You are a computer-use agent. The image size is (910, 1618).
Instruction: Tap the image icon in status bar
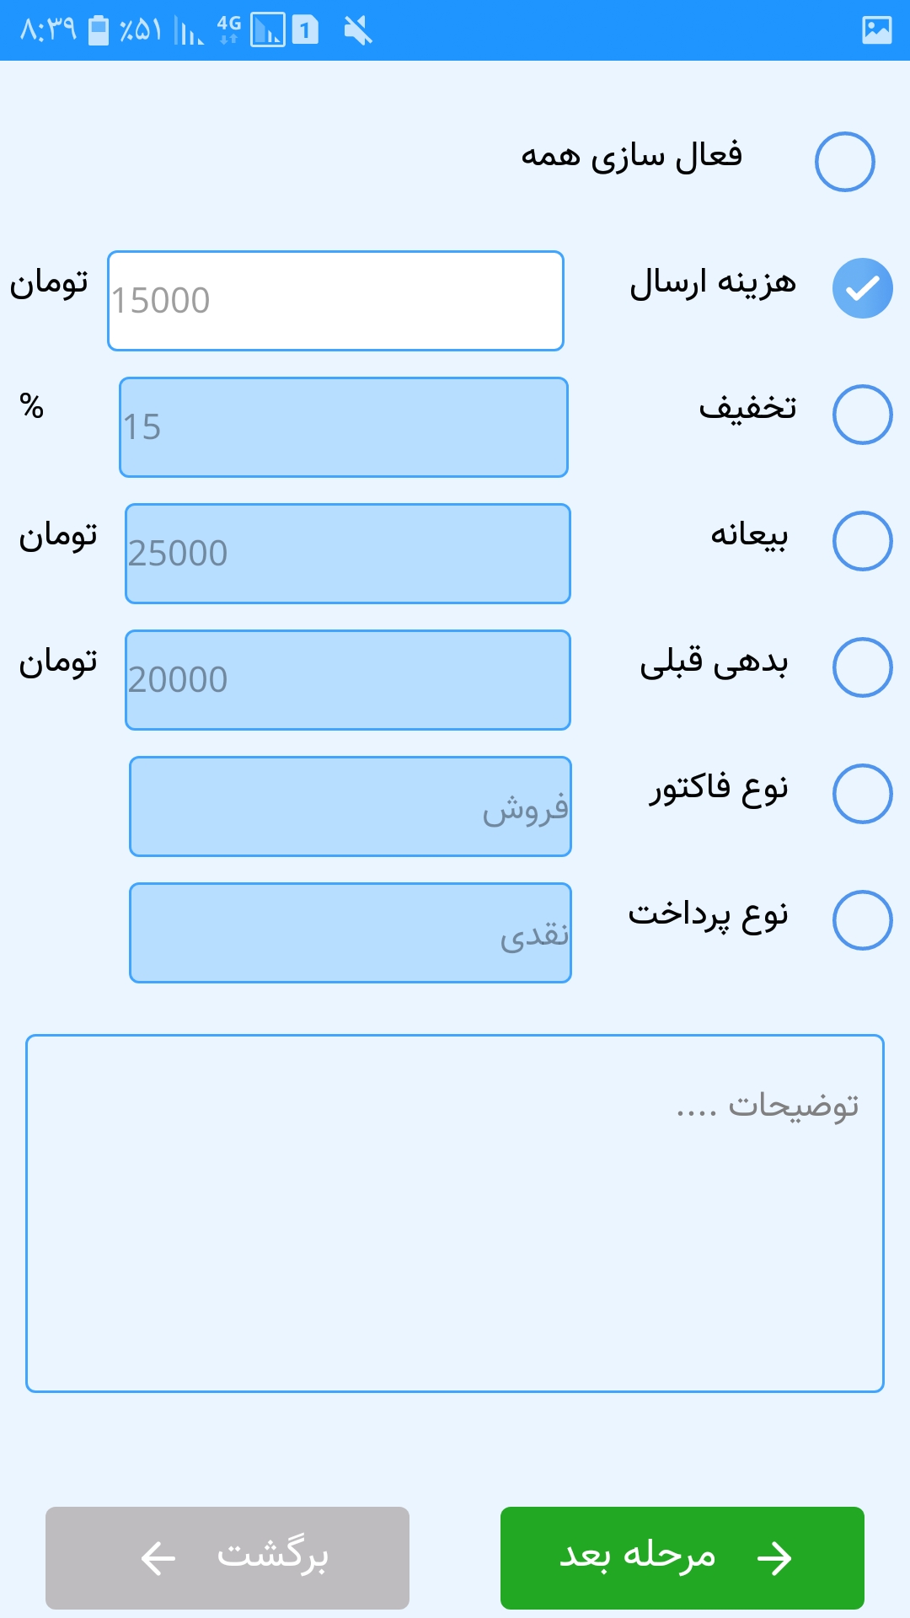[x=876, y=30]
